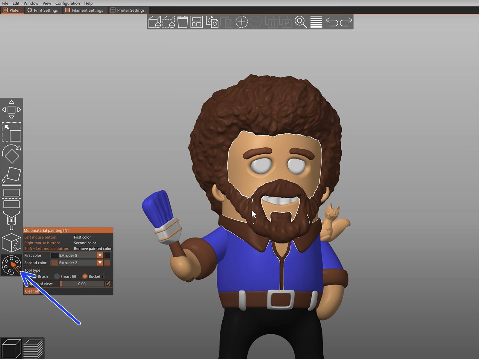Click the Undo arrow icon
Screen dimensions: 479x359
click(x=332, y=22)
